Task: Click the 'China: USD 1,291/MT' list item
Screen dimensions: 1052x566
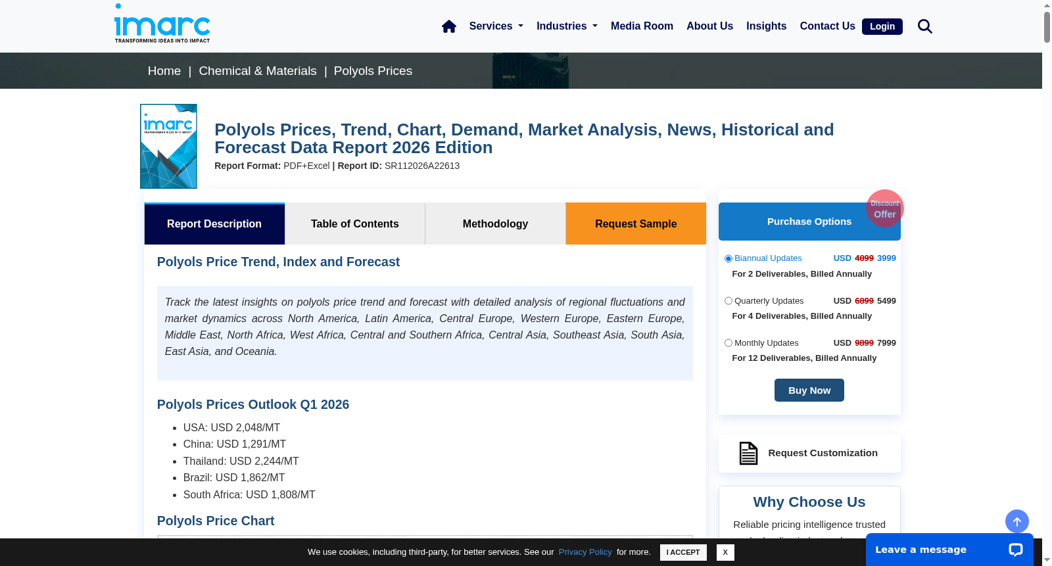Action: tap(235, 444)
